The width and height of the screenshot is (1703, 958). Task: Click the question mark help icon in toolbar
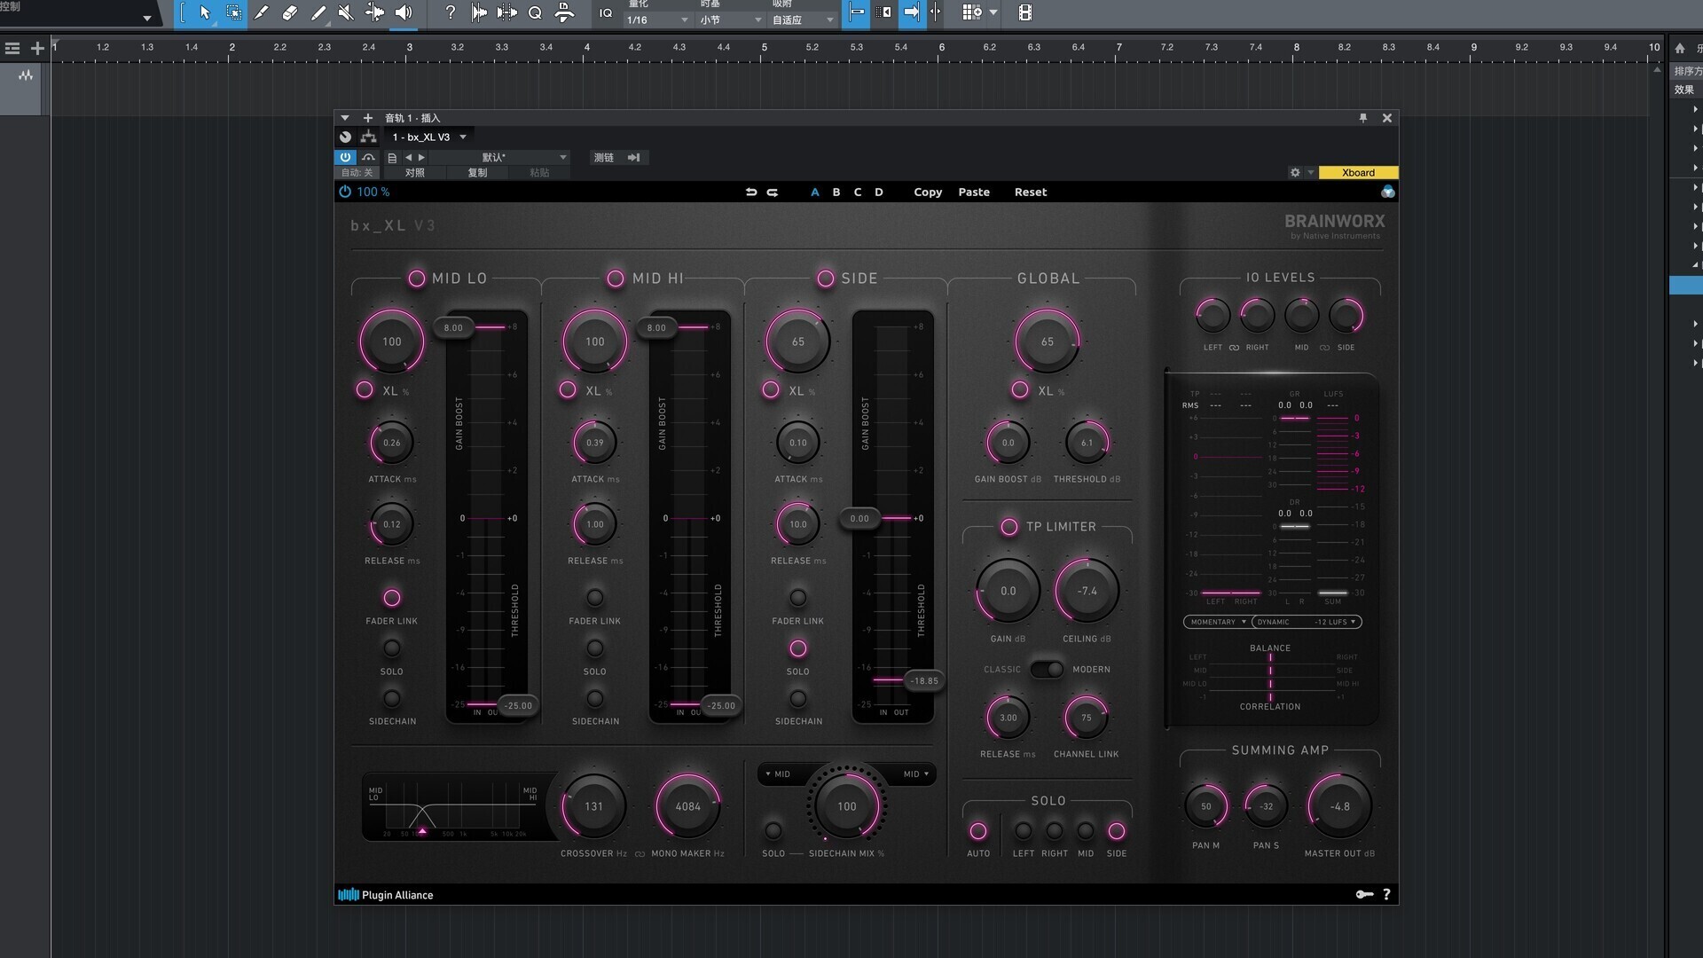click(x=451, y=12)
